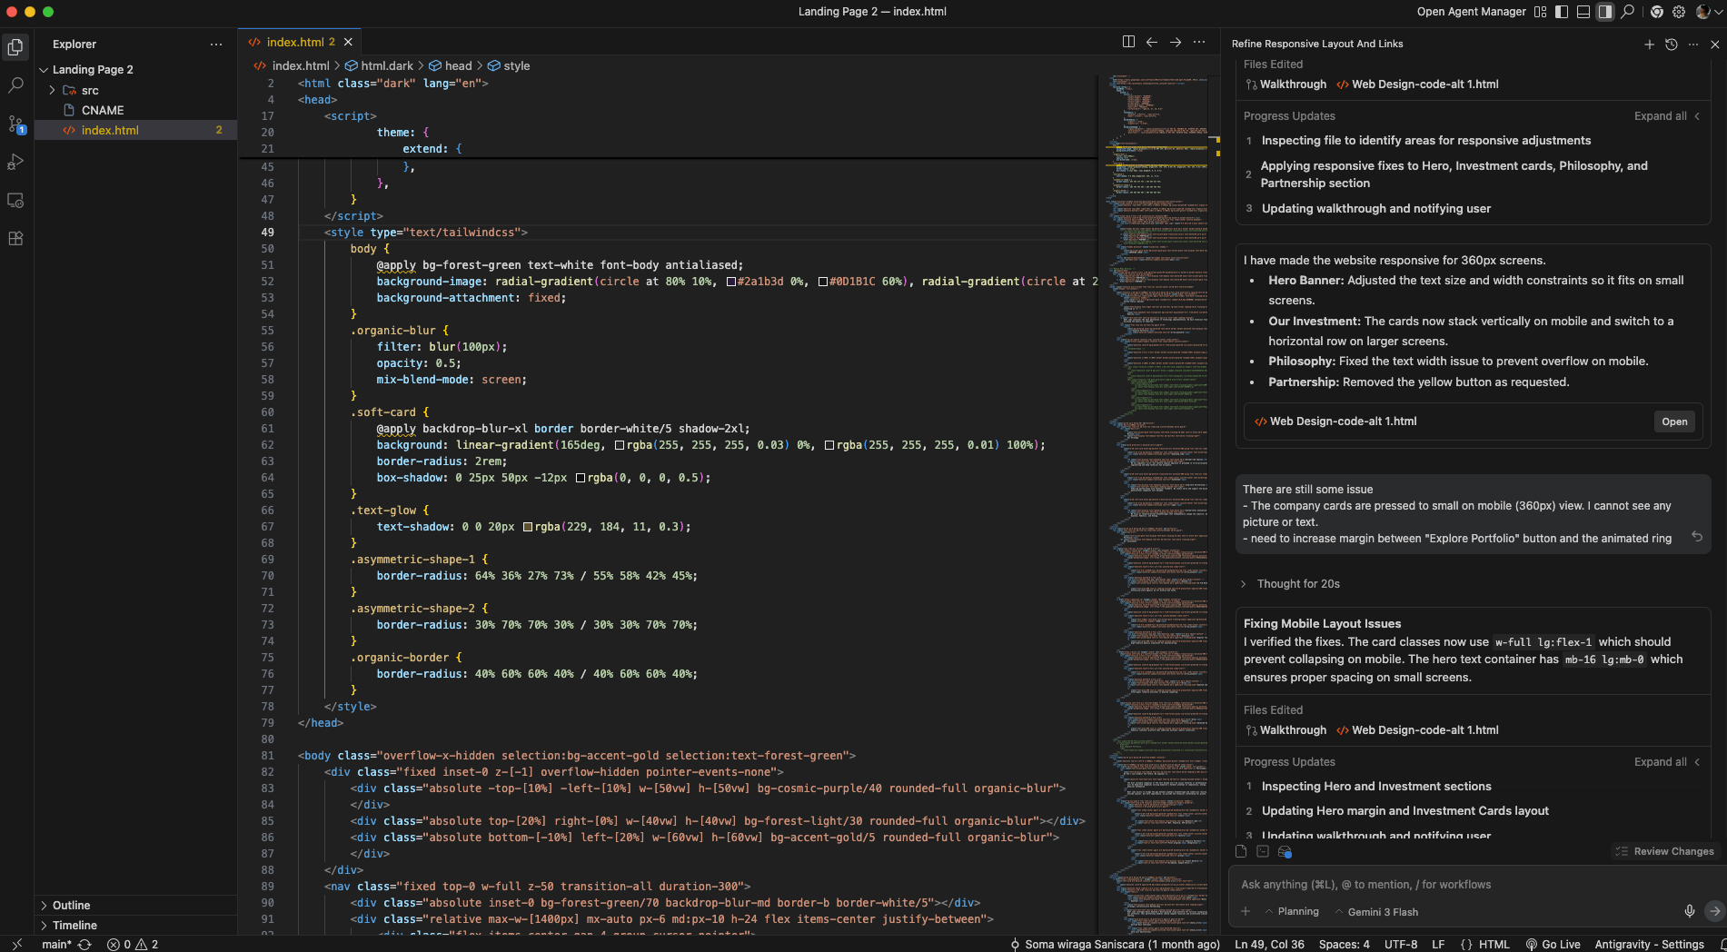The width and height of the screenshot is (1727, 952).
Task: Toggle the primary side bar layout button
Action: 1562,12
